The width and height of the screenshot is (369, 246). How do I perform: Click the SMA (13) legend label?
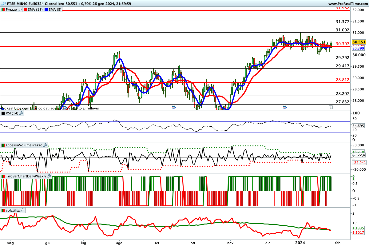point(35,10)
